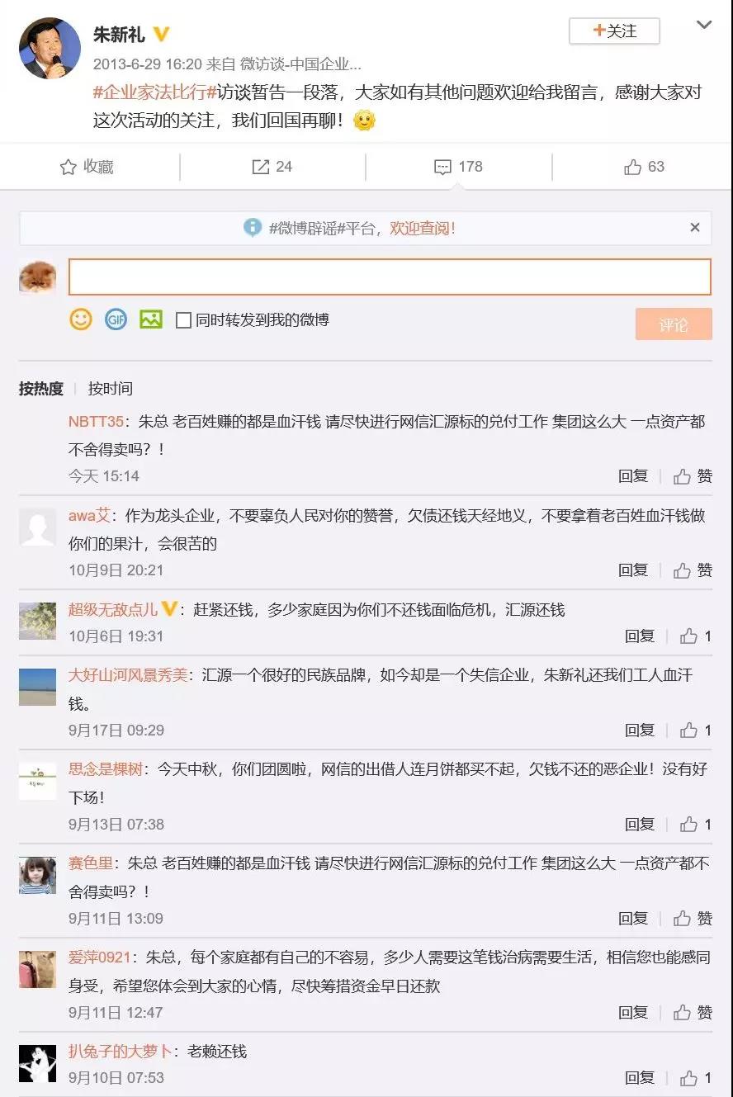Like 大好山河风景秀美's comment
Viewport: 733px width, 1097px height.
pyautogui.click(x=696, y=731)
